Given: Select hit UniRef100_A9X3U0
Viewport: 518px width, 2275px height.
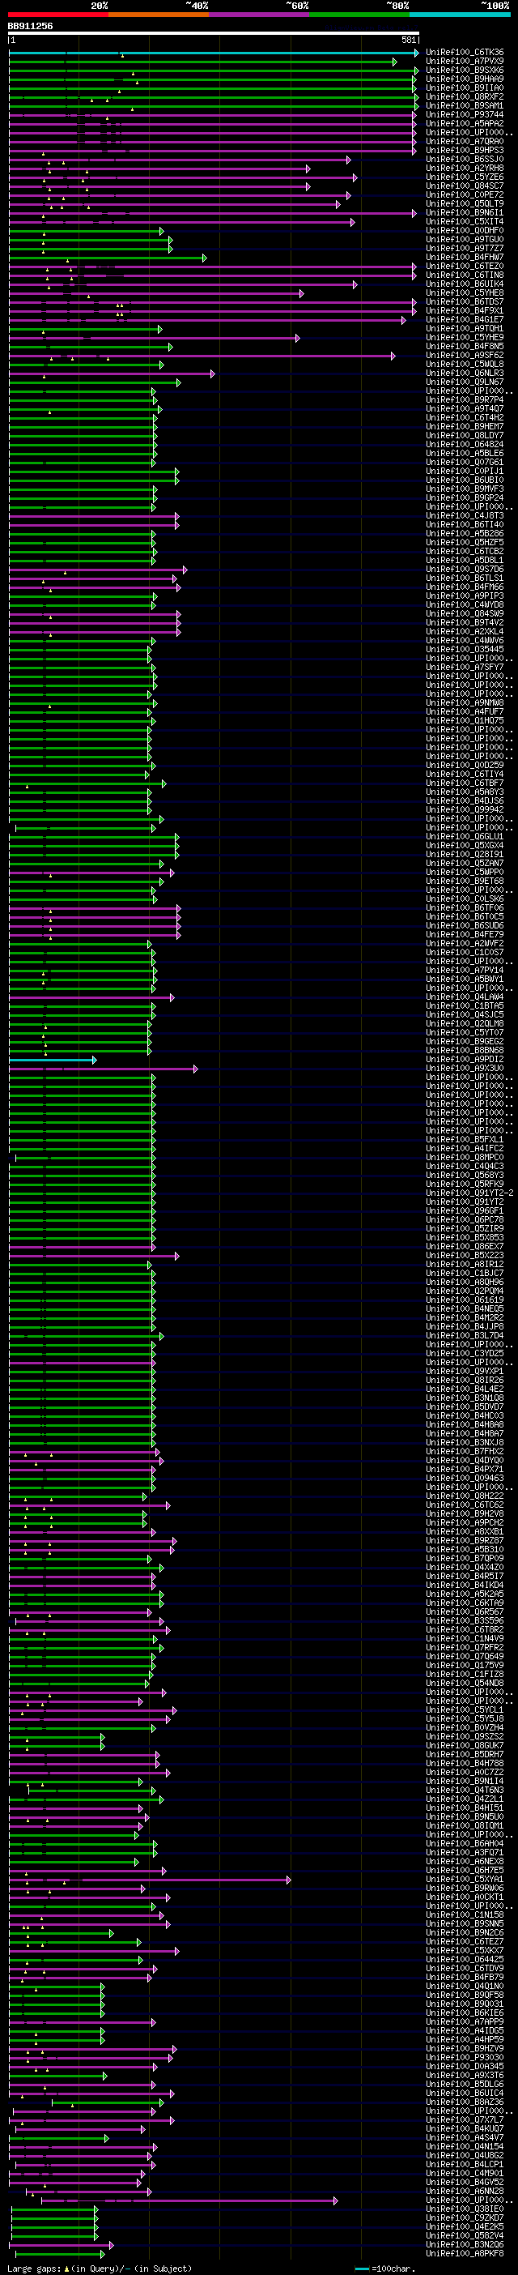Looking at the screenshot, I should (465, 1068).
